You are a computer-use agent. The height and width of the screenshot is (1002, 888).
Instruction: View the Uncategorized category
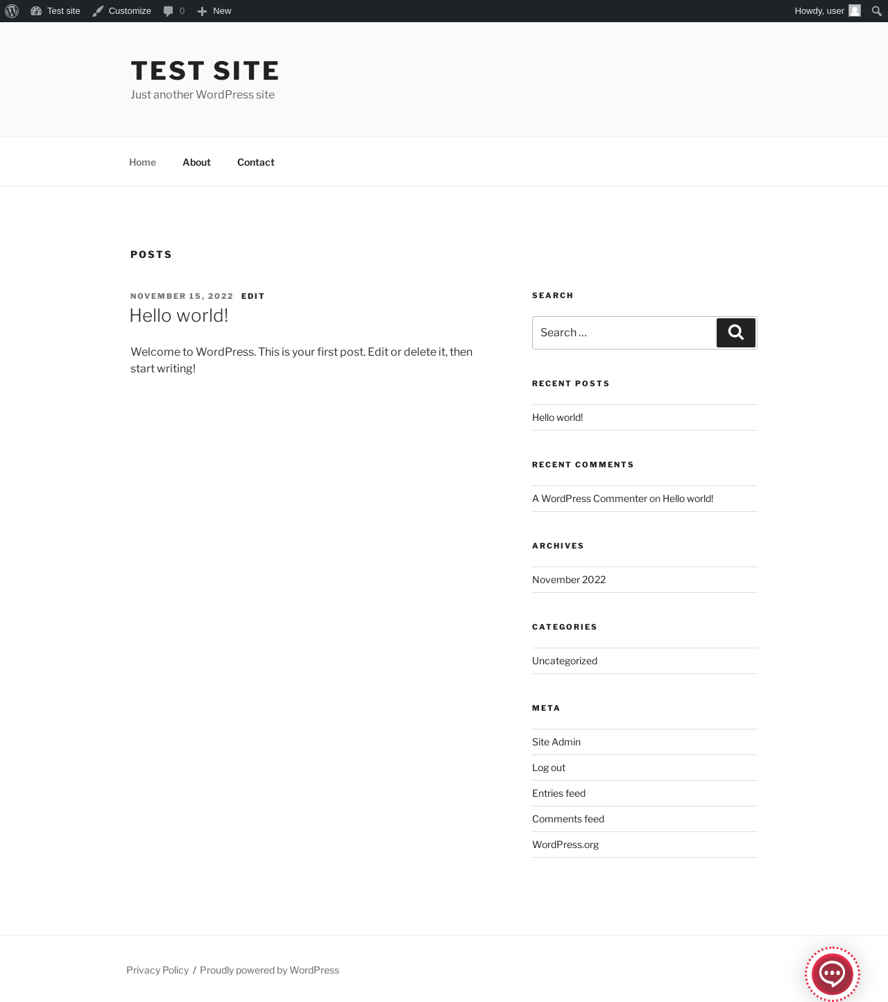(565, 661)
